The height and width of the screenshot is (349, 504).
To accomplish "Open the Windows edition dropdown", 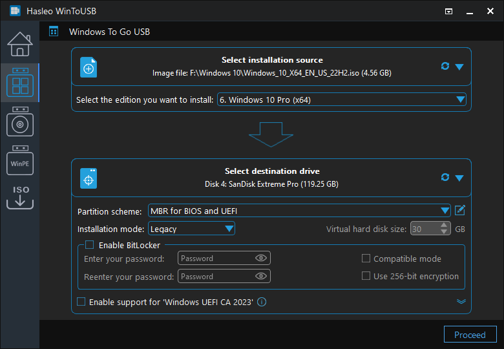I will click(x=342, y=100).
